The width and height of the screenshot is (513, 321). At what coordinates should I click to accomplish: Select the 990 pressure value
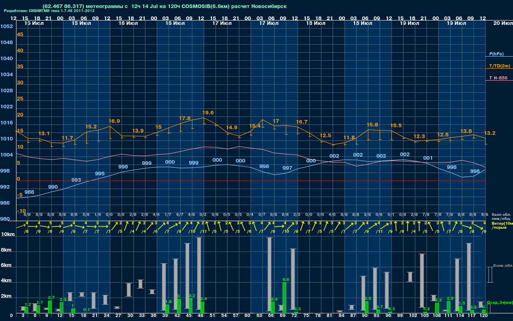click(53, 187)
